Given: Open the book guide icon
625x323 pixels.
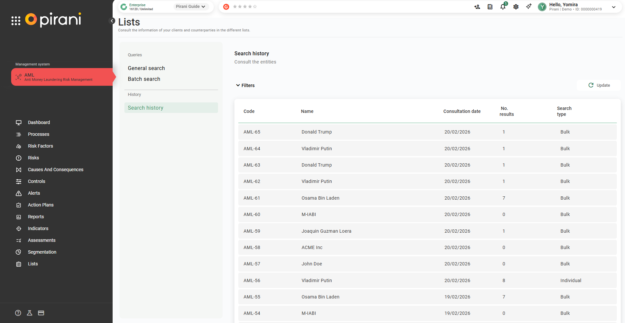Looking at the screenshot, I should tap(490, 7).
